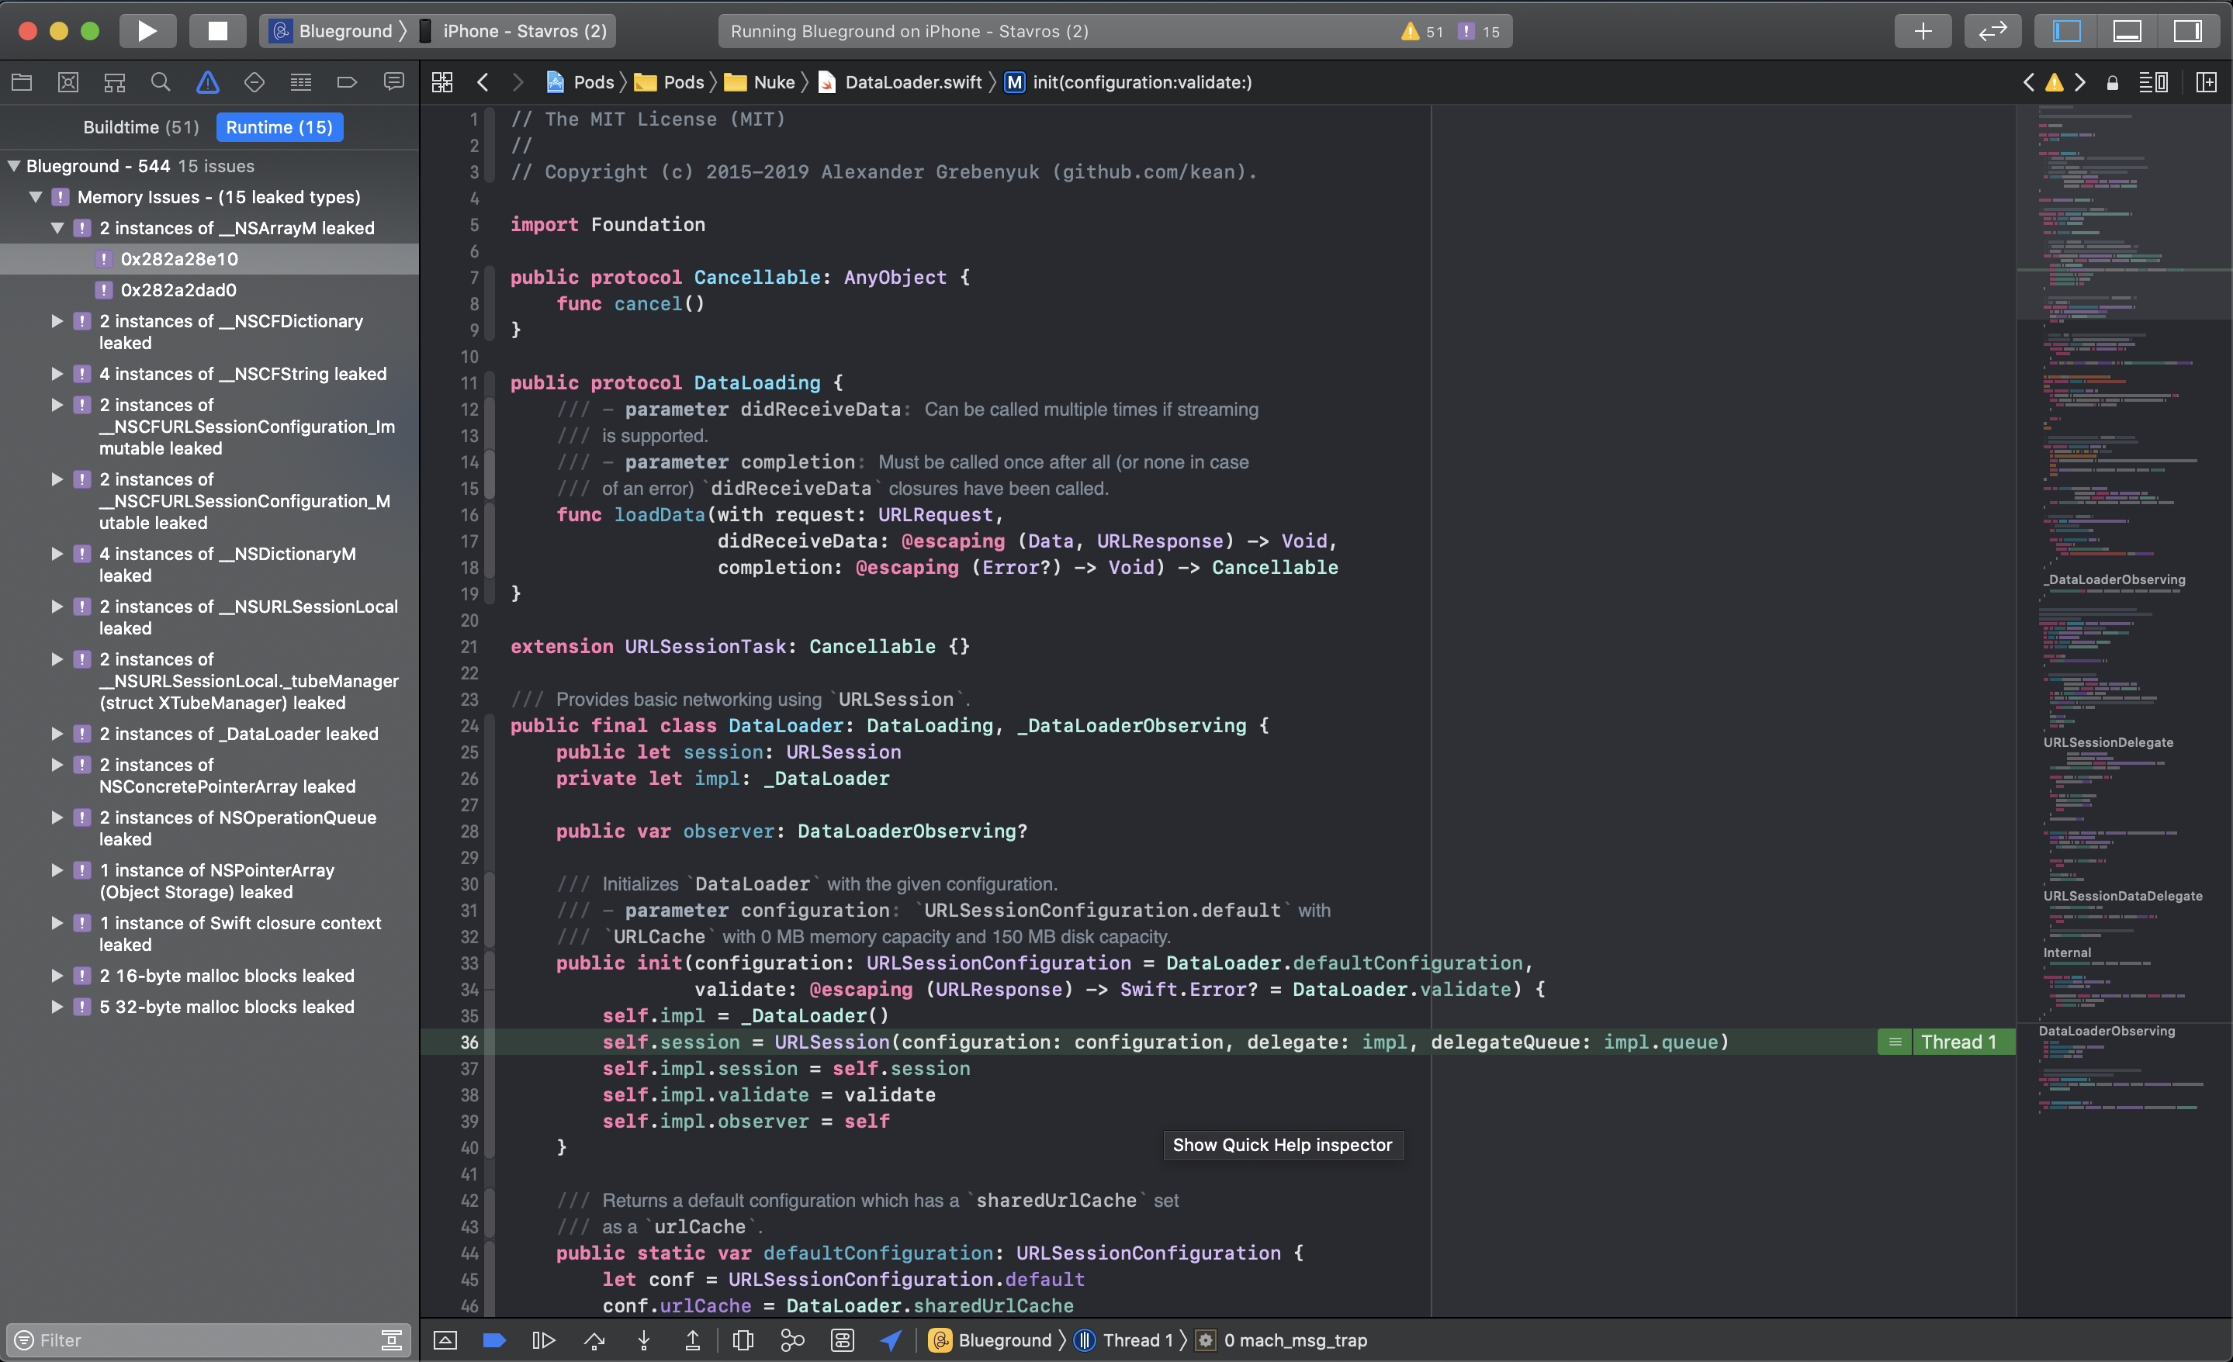Open the editor options lines icon

2153,82
